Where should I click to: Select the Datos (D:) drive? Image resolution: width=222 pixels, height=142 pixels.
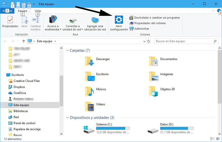(x=170, y=128)
